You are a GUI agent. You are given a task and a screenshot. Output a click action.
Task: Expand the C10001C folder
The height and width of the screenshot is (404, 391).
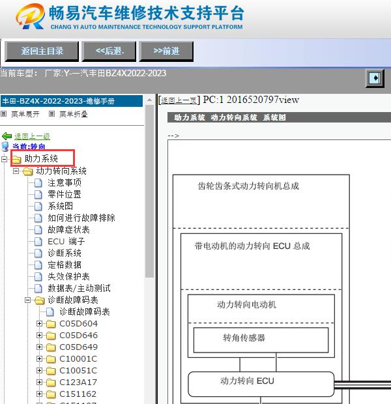39,358
